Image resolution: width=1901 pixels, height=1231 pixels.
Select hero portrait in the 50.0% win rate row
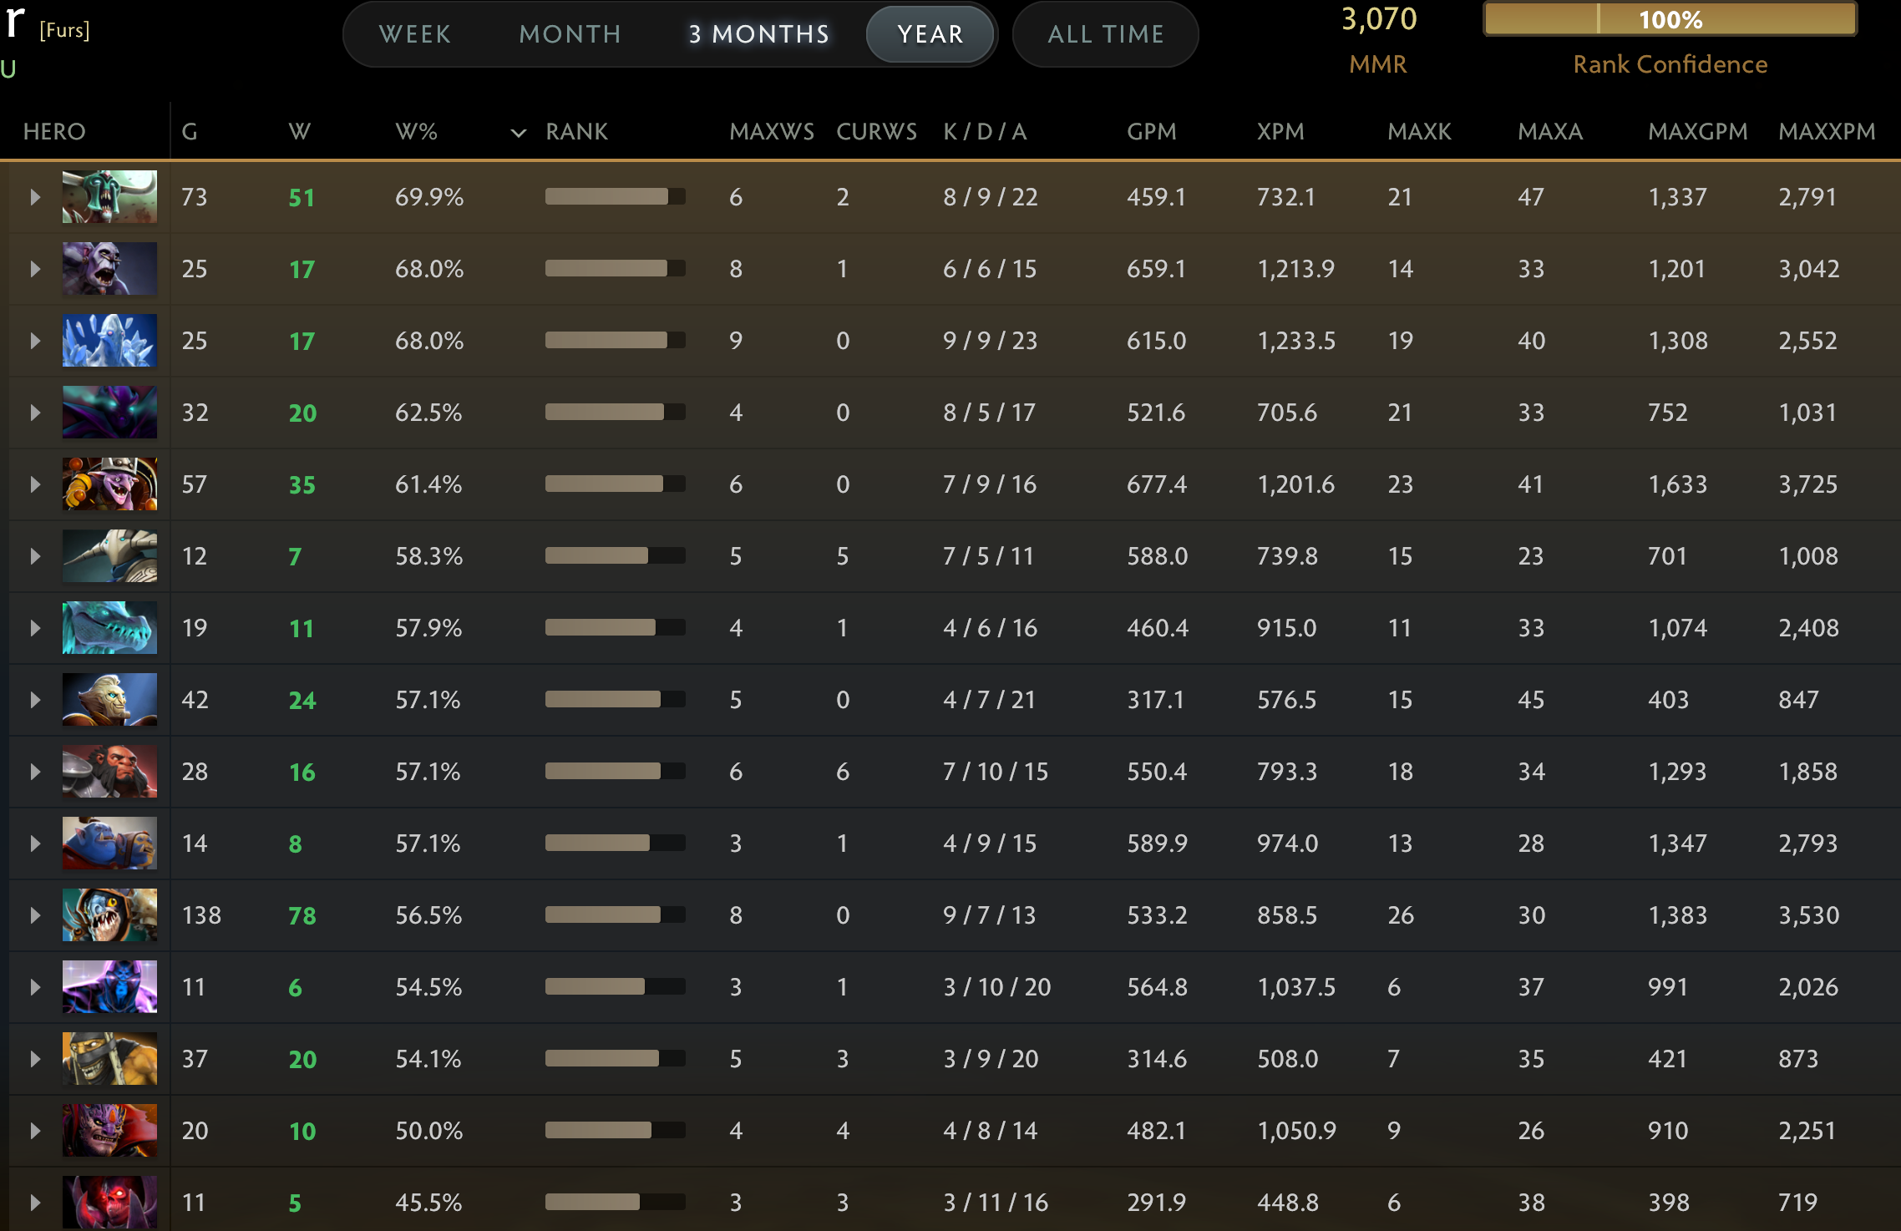coord(109,1131)
